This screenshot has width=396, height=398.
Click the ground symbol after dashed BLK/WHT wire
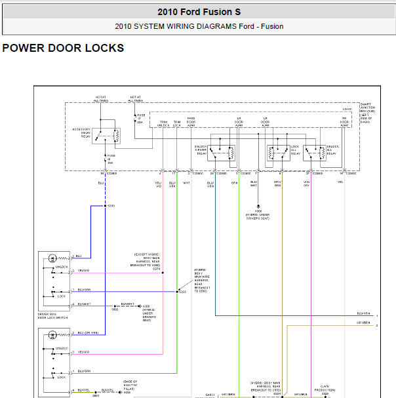coord(140,306)
